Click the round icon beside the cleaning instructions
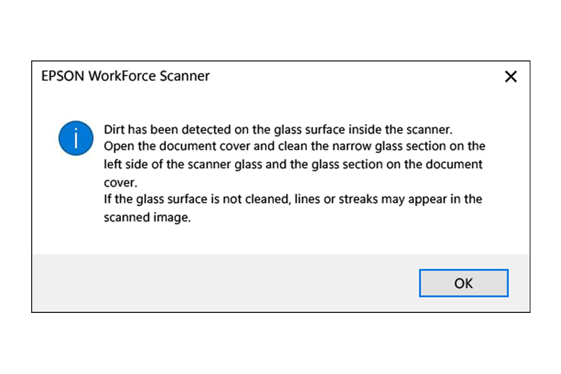 click(75, 138)
